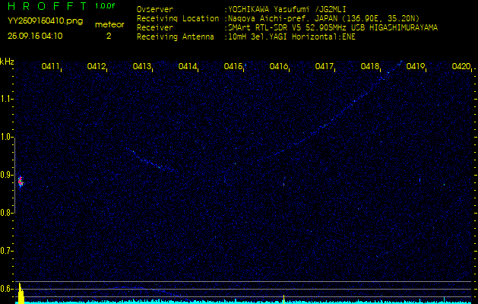Select the 0412 time tick
478x304 pixels.
coord(97,67)
